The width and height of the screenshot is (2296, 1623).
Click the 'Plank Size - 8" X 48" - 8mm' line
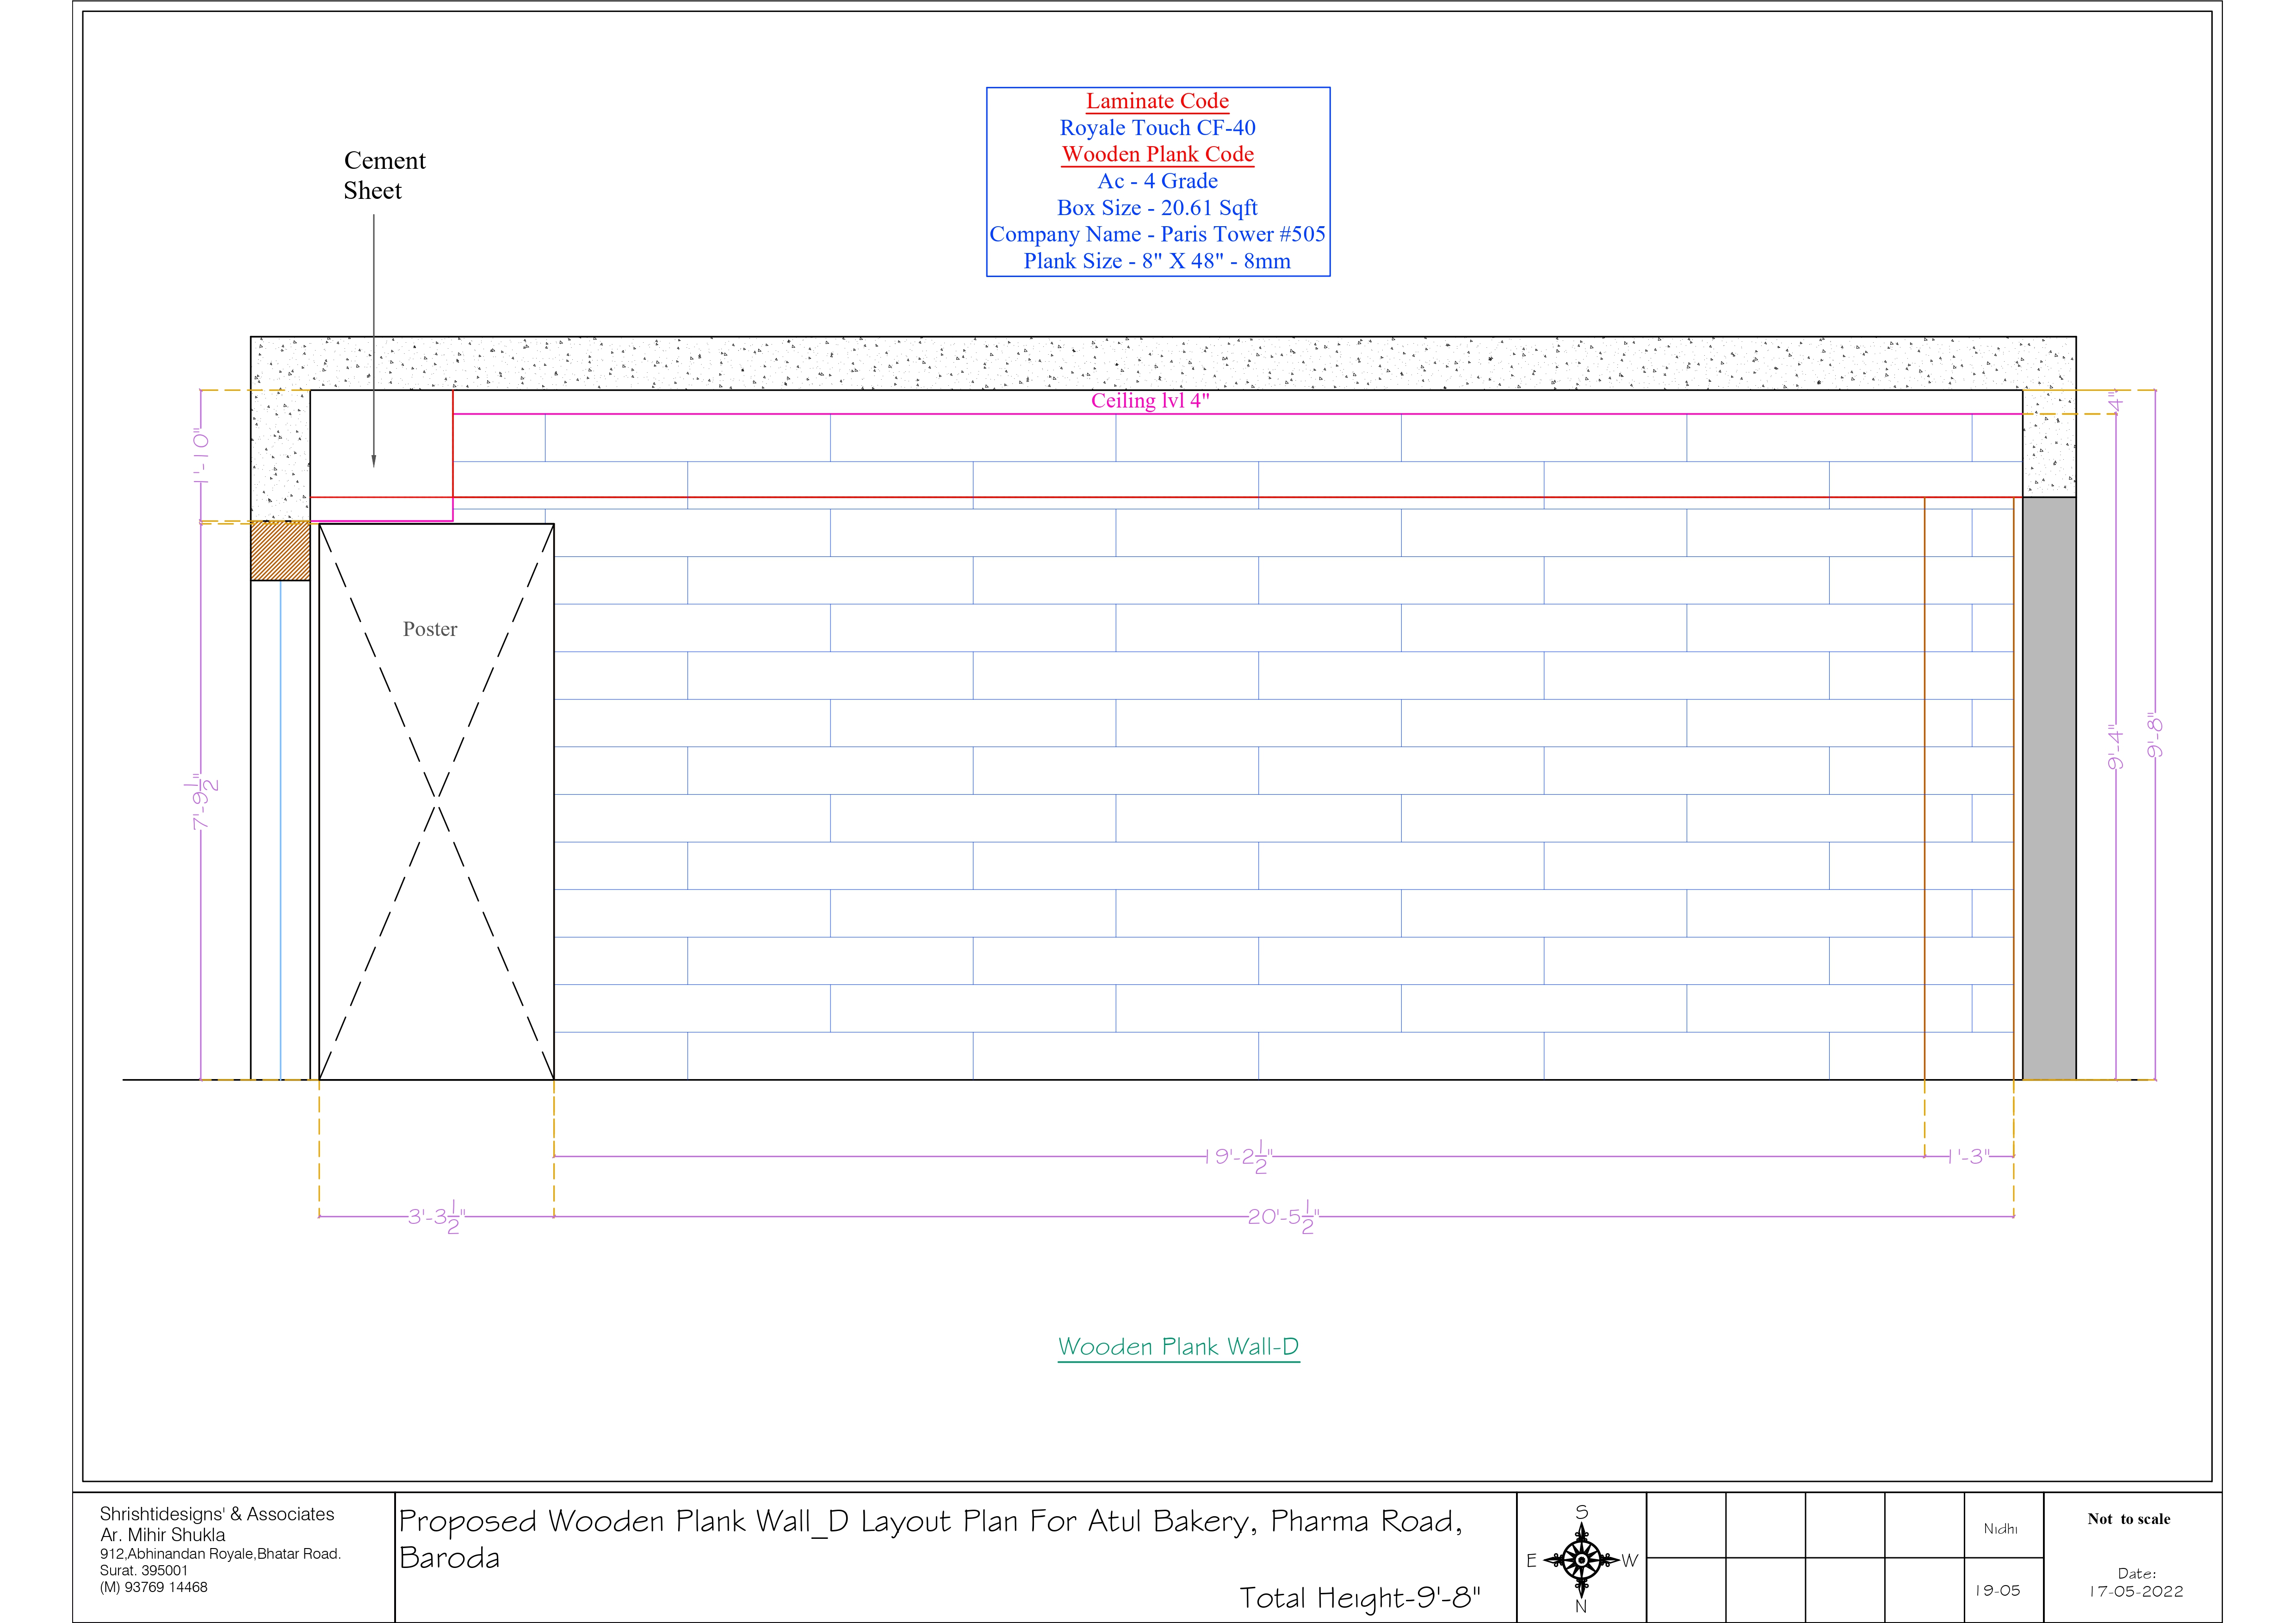[1157, 261]
